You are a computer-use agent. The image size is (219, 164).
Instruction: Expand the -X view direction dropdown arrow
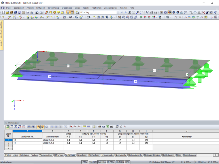click(x=156, y=17)
